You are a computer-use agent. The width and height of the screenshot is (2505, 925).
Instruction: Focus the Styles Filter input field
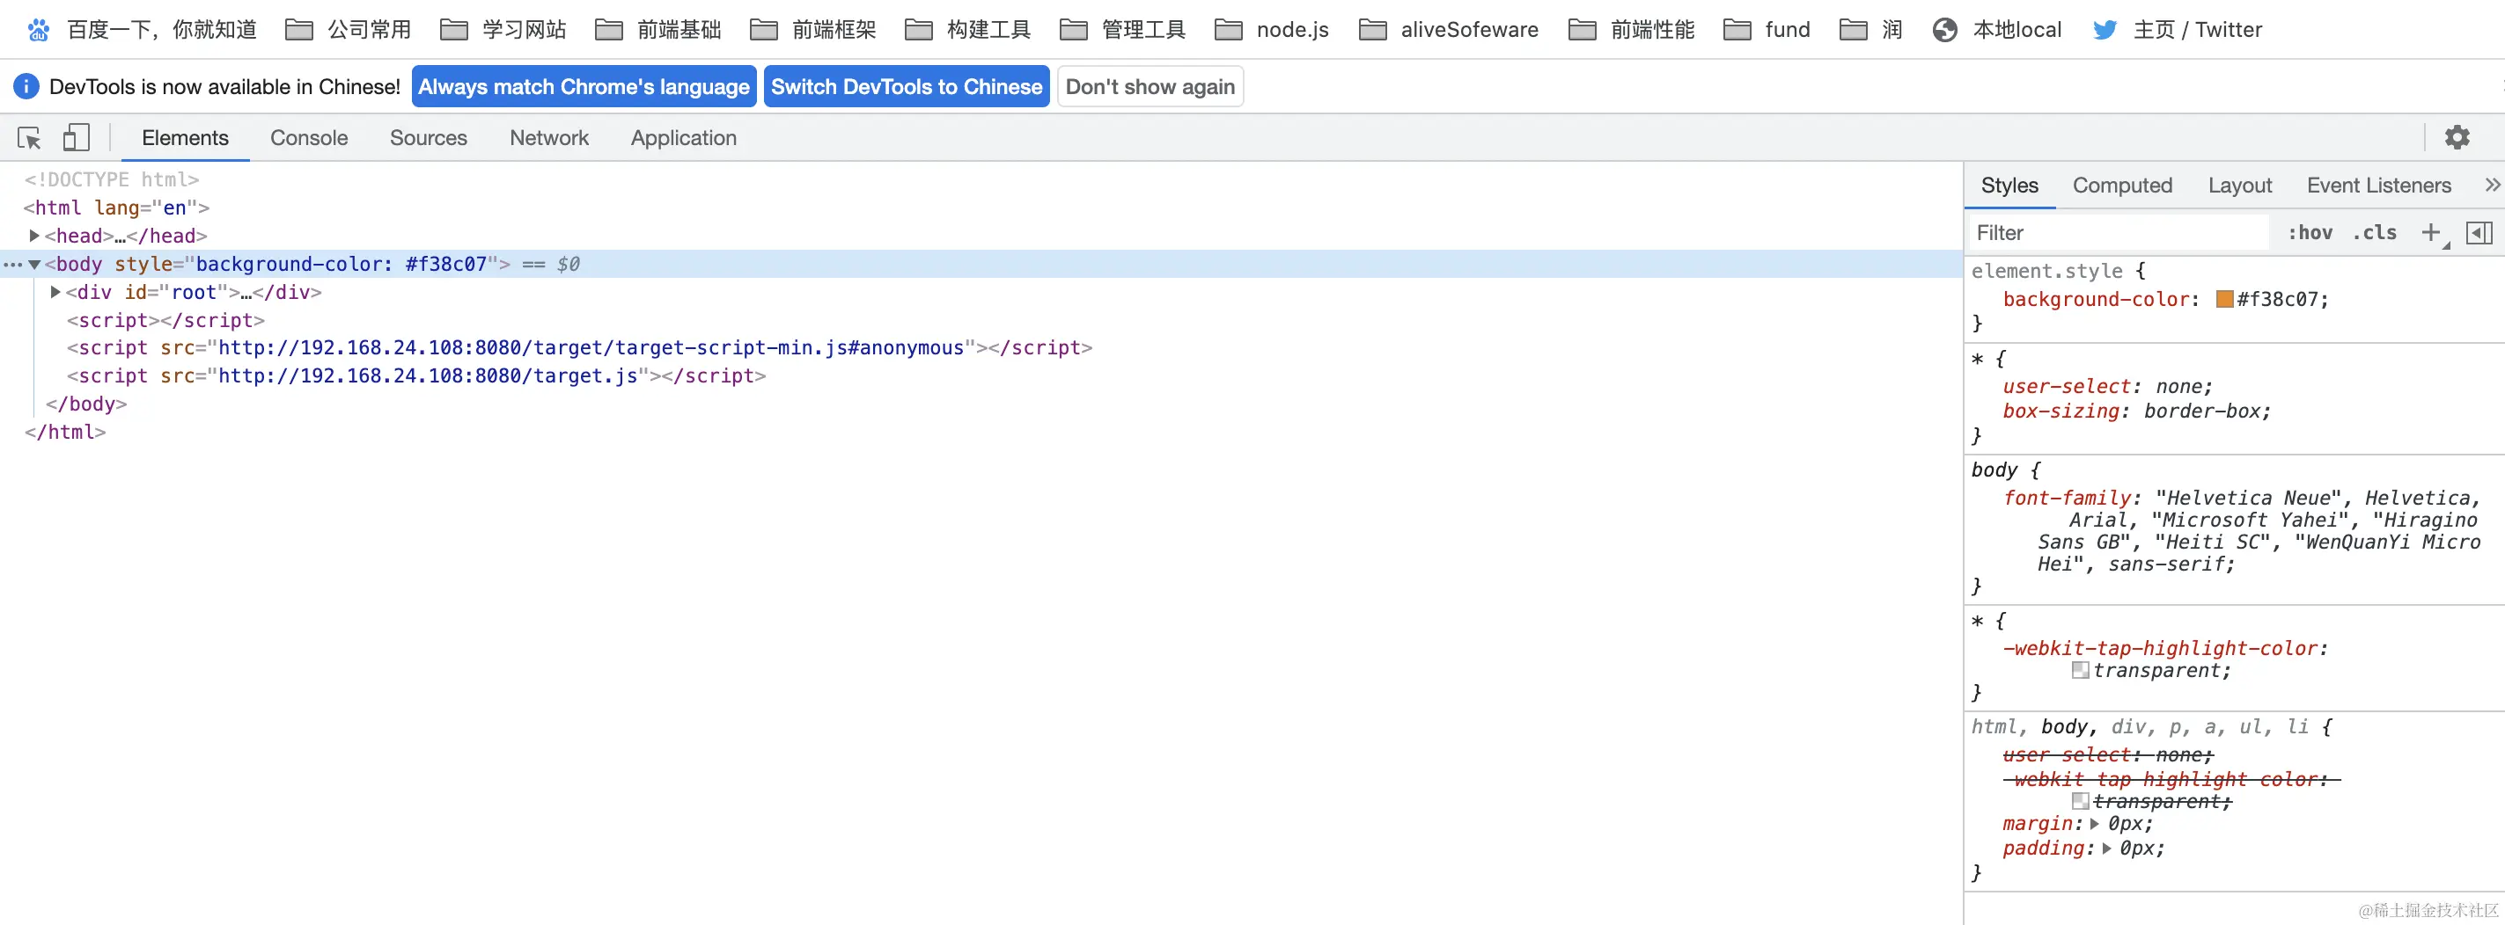[2119, 232]
